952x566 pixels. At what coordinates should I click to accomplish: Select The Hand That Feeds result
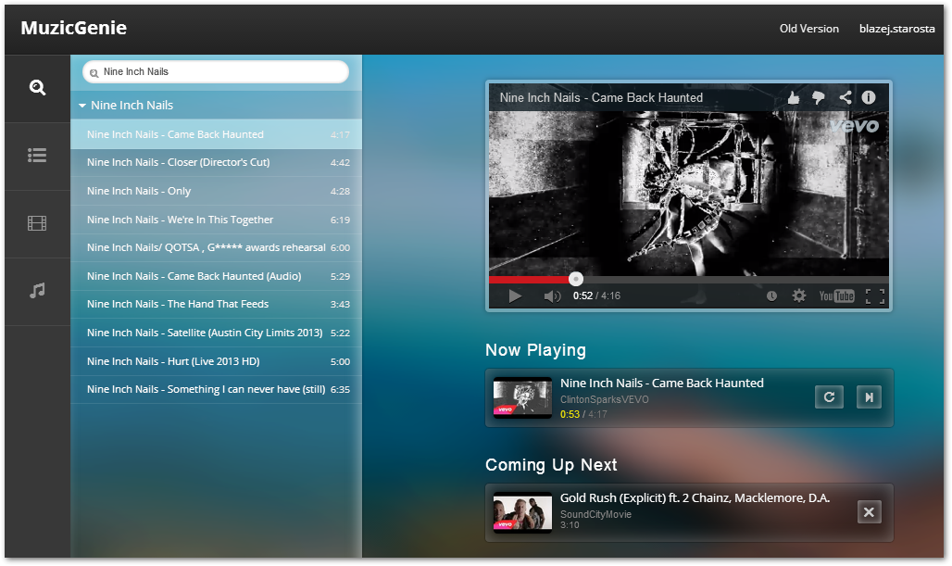(216, 304)
